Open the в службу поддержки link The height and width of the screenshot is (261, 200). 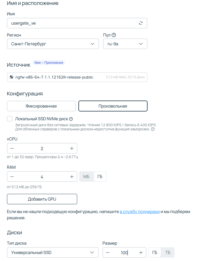coord(140,212)
